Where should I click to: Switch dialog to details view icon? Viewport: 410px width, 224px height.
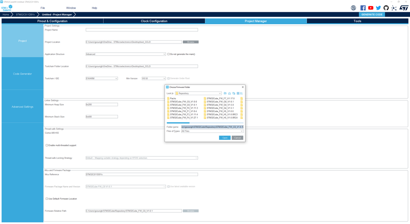pos(242,93)
